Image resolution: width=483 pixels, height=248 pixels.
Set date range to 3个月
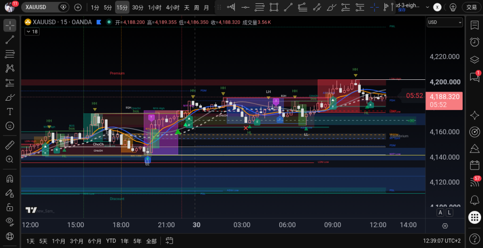coord(76,241)
